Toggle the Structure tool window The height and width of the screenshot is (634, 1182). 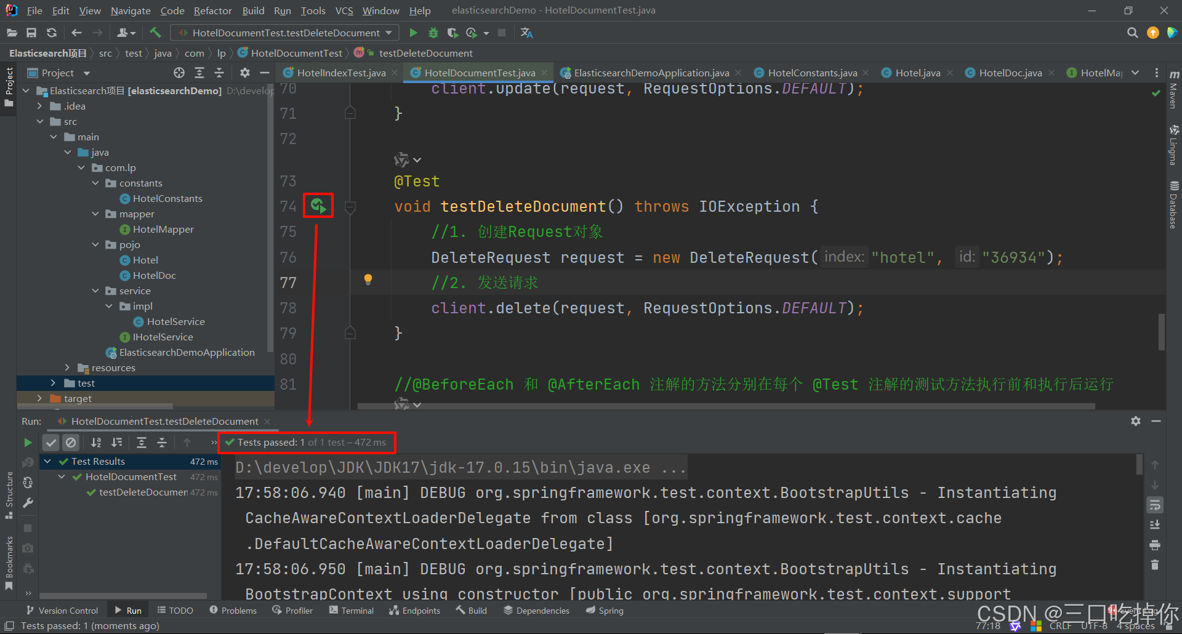point(9,496)
